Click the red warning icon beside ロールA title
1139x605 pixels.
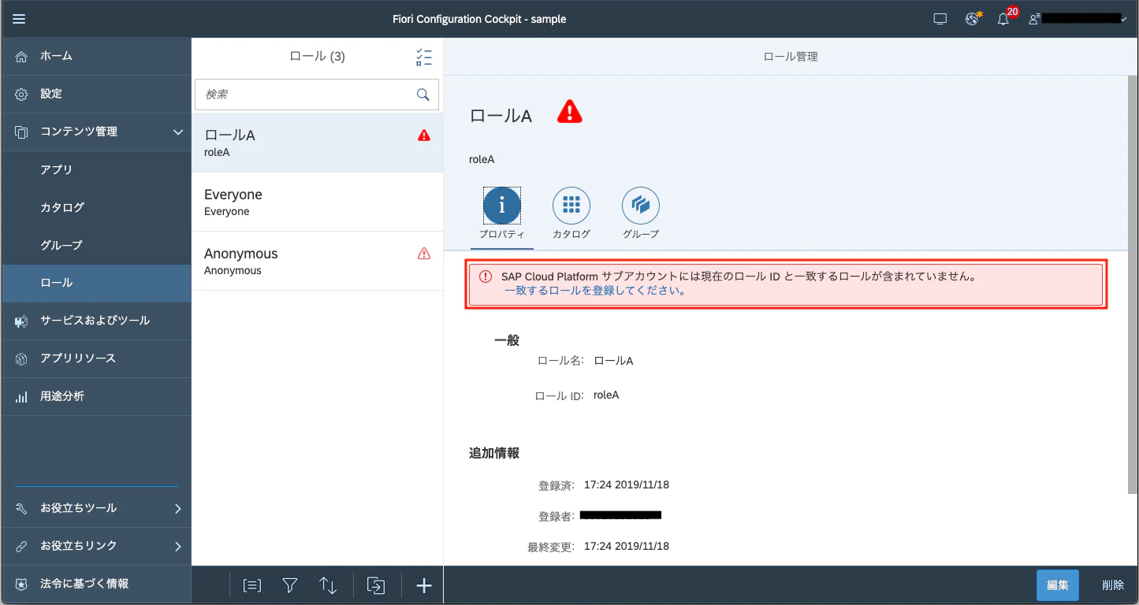click(x=569, y=113)
